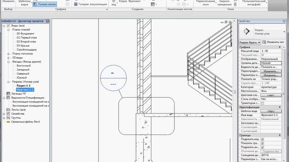Screen dimensions: 289x162
Task: Open the Разрез: Фрагм. instance filter dropdown
Action: click(x=250, y=42)
